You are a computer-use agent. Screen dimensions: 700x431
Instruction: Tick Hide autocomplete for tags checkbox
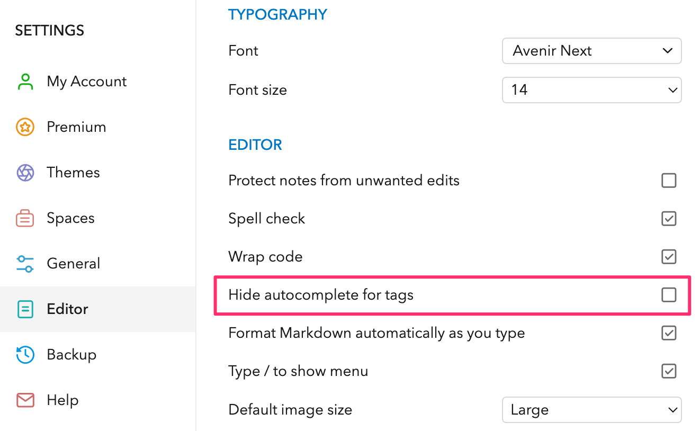[x=669, y=295]
